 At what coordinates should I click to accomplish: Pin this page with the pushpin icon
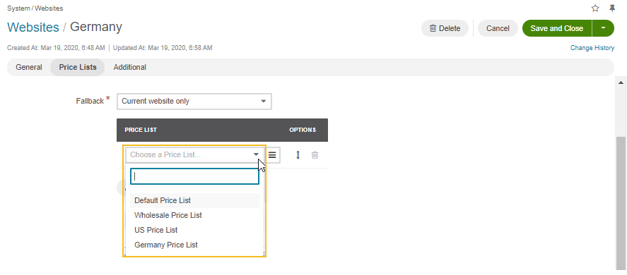click(612, 8)
